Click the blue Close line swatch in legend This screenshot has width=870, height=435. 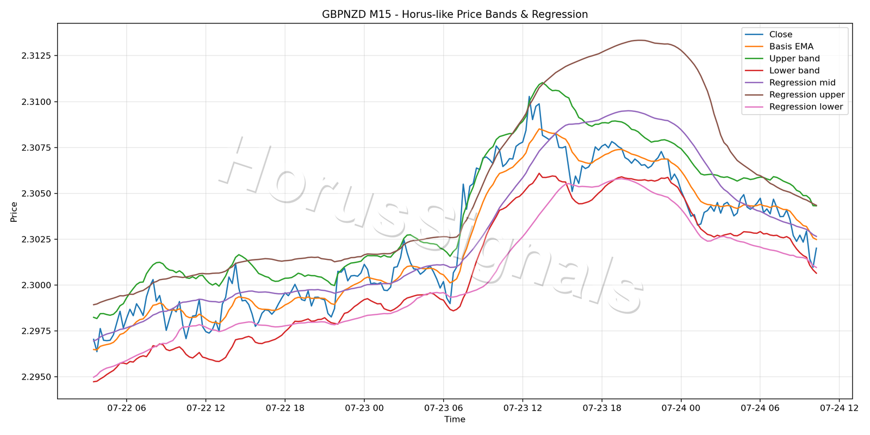754,34
